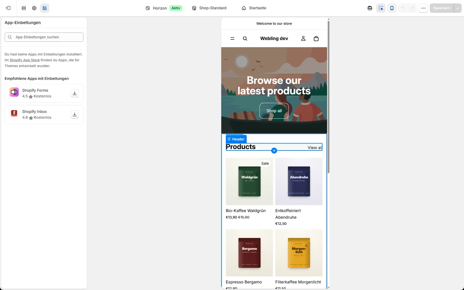Click the Filterkaffee Morgenlicht product image
The image size is (464, 290).
pos(299,253)
